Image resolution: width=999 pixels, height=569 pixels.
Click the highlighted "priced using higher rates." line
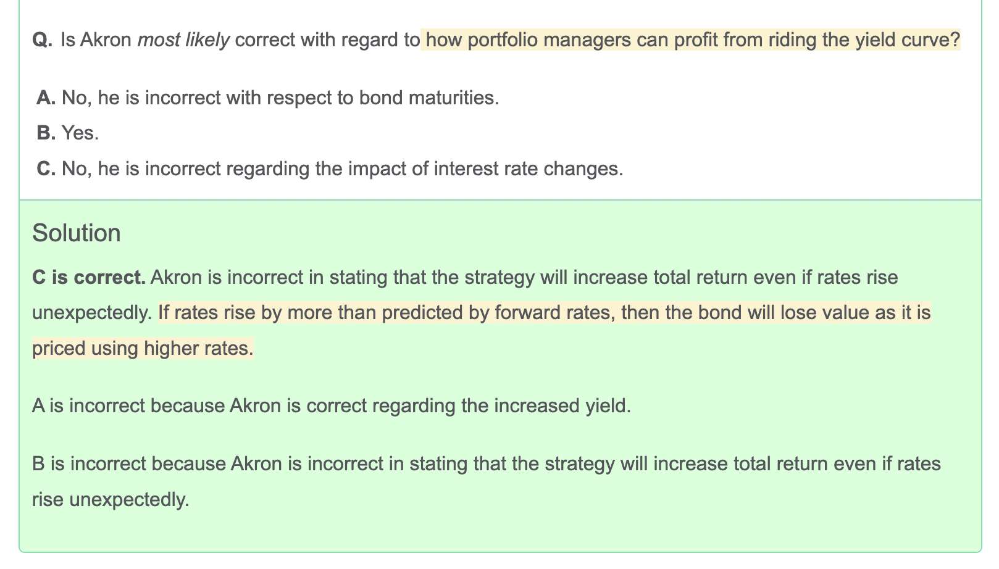pos(143,349)
